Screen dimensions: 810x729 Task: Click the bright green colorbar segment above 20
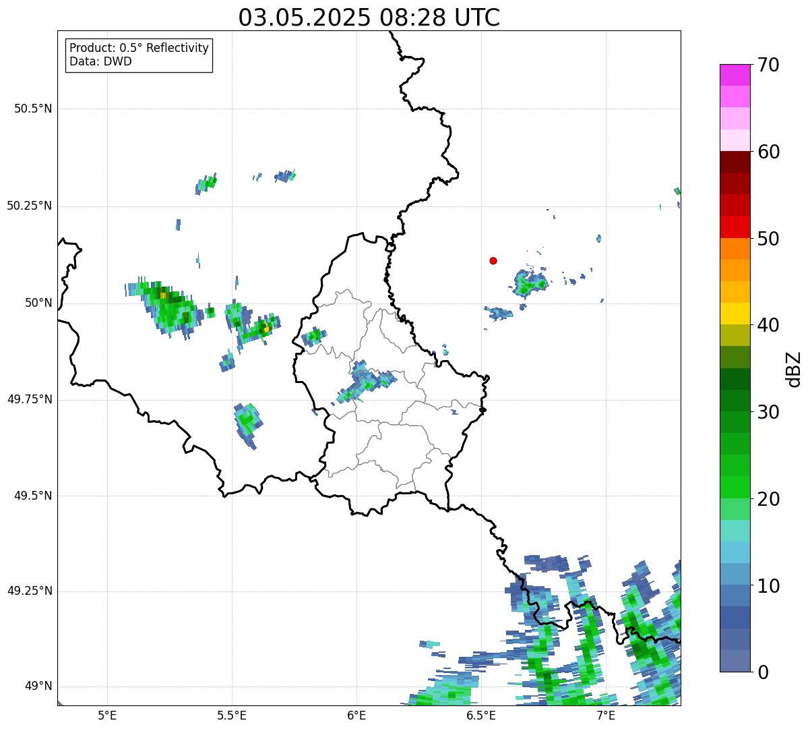(x=735, y=488)
